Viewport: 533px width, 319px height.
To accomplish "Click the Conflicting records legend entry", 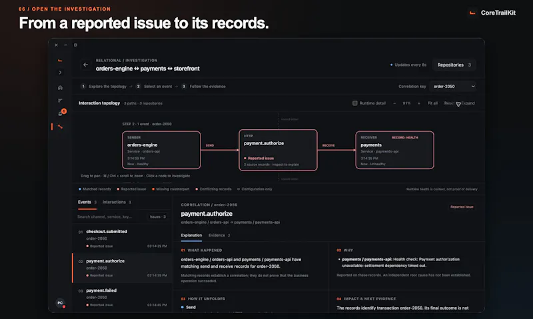I will pos(213,189).
